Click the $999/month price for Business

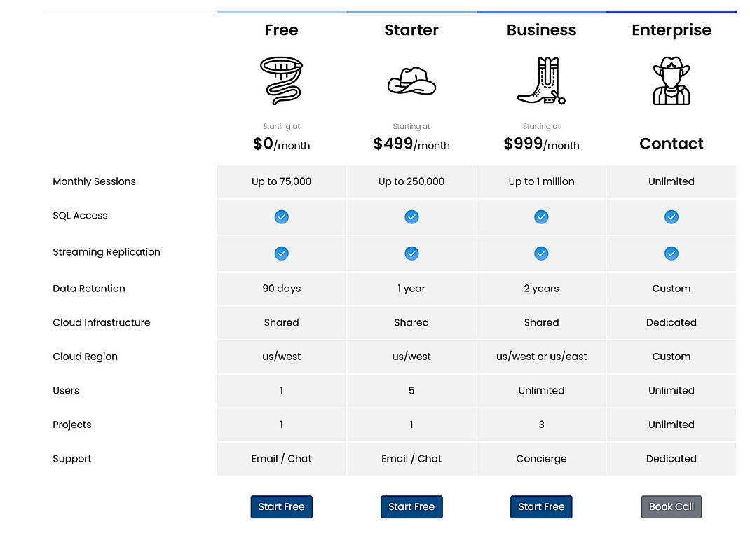click(x=541, y=144)
